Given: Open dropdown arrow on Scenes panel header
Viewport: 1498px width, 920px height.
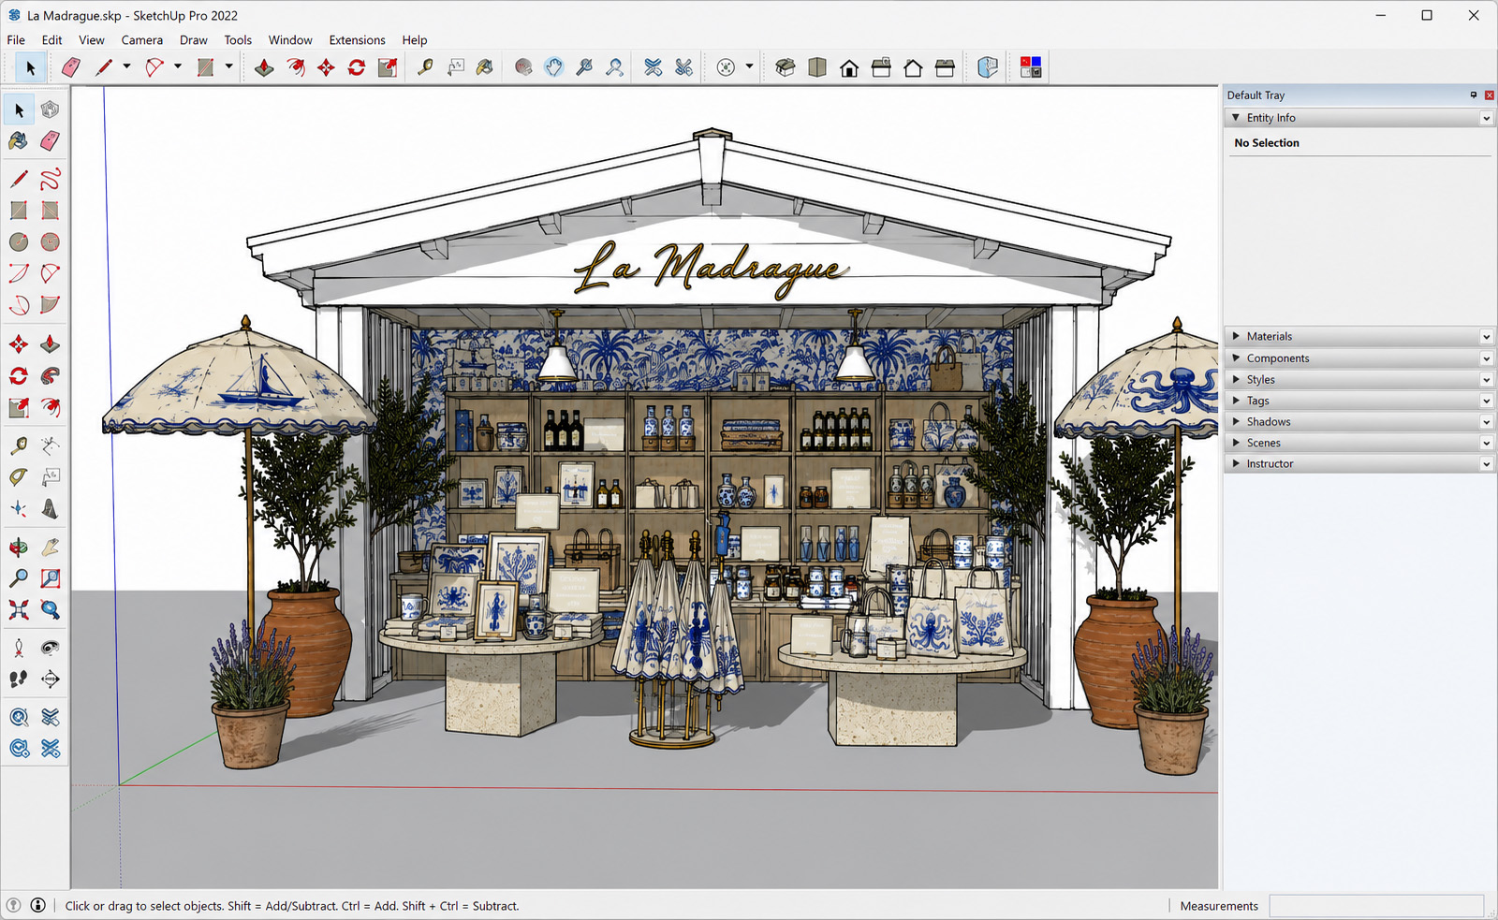Looking at the screenshot, I should (1486, 443).
